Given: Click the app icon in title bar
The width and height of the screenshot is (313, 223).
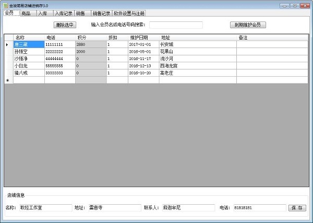Looking at the screenshot, I should [5, 5].
